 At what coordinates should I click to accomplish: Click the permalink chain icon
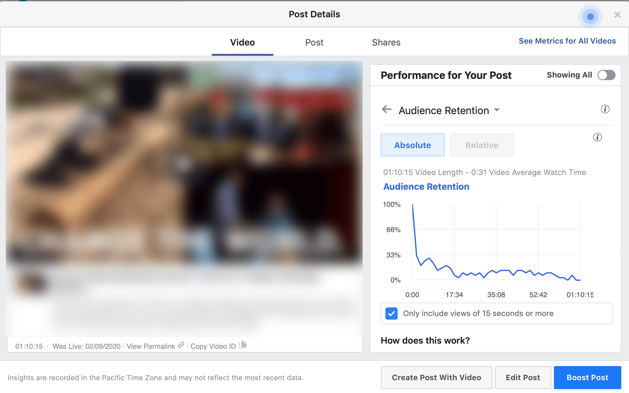point(181,345)
